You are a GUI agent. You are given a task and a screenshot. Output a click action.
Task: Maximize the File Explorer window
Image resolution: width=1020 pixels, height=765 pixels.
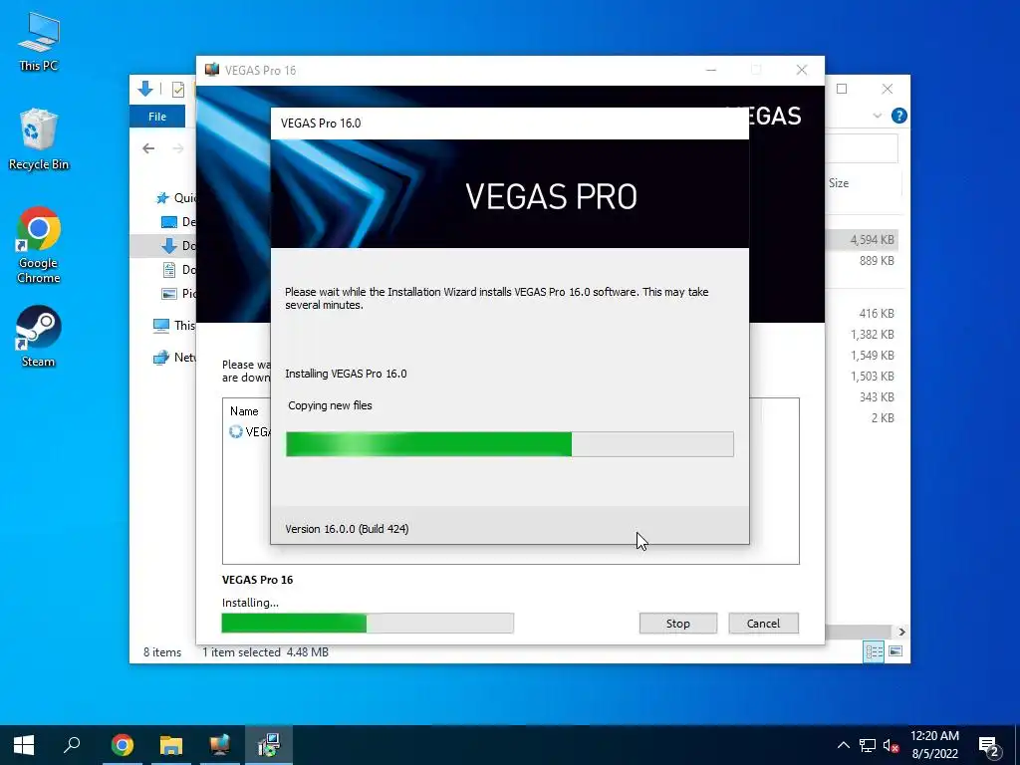point(842,89)
